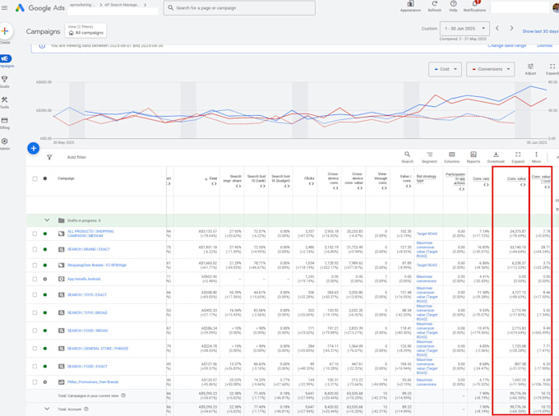Click the Target ROAS link for ALL PRODUCTS
The image size is (559, 416).
pyautogui.click(x=427, y=233)
